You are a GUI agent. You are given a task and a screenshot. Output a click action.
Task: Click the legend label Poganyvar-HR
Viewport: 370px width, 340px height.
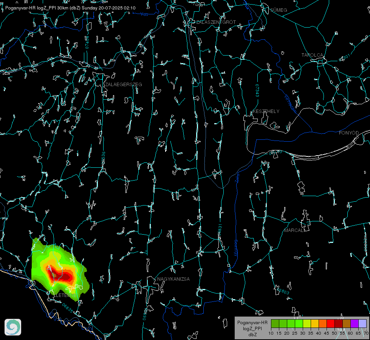click(252, 323)
